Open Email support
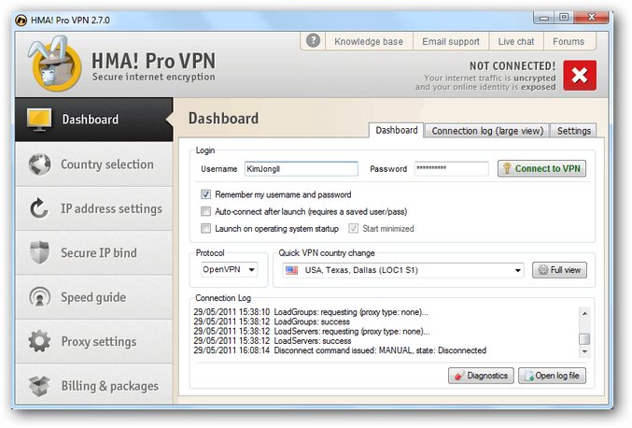632x428 pixels. click(451, 41)
